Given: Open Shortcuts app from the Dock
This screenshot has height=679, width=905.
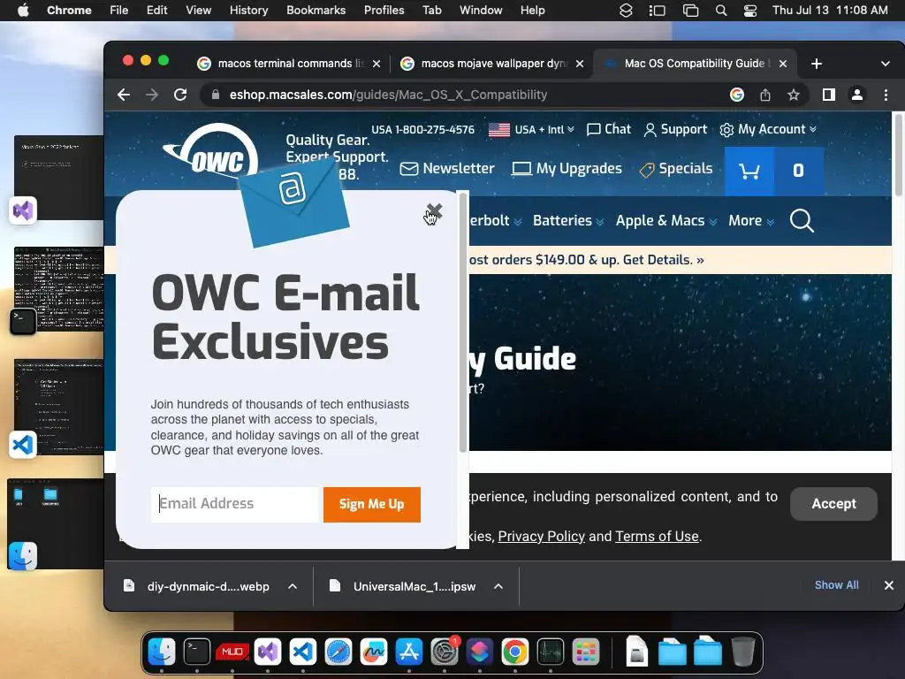Looking at the screenshot, I should point(480,652).
